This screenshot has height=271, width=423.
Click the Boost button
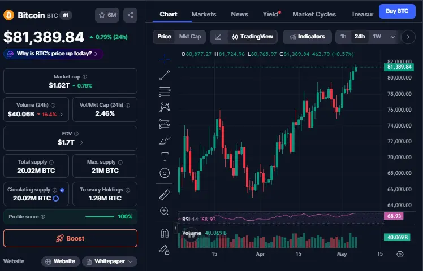click(71, 238)
